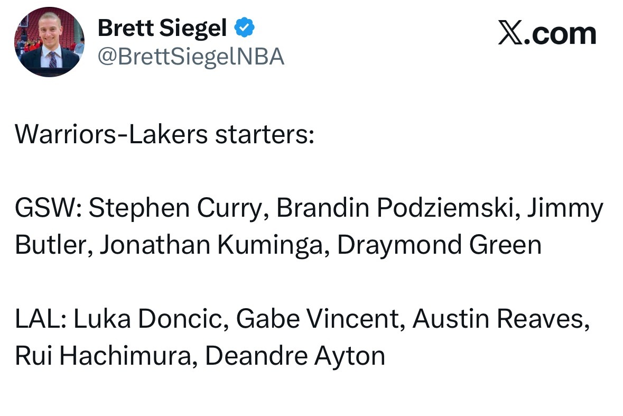
Task: Select the name Deandre Ayton
Action: click(295, 356)
